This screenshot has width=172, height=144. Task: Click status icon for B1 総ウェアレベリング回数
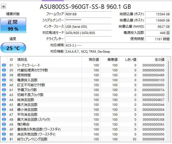click(4, 139)
